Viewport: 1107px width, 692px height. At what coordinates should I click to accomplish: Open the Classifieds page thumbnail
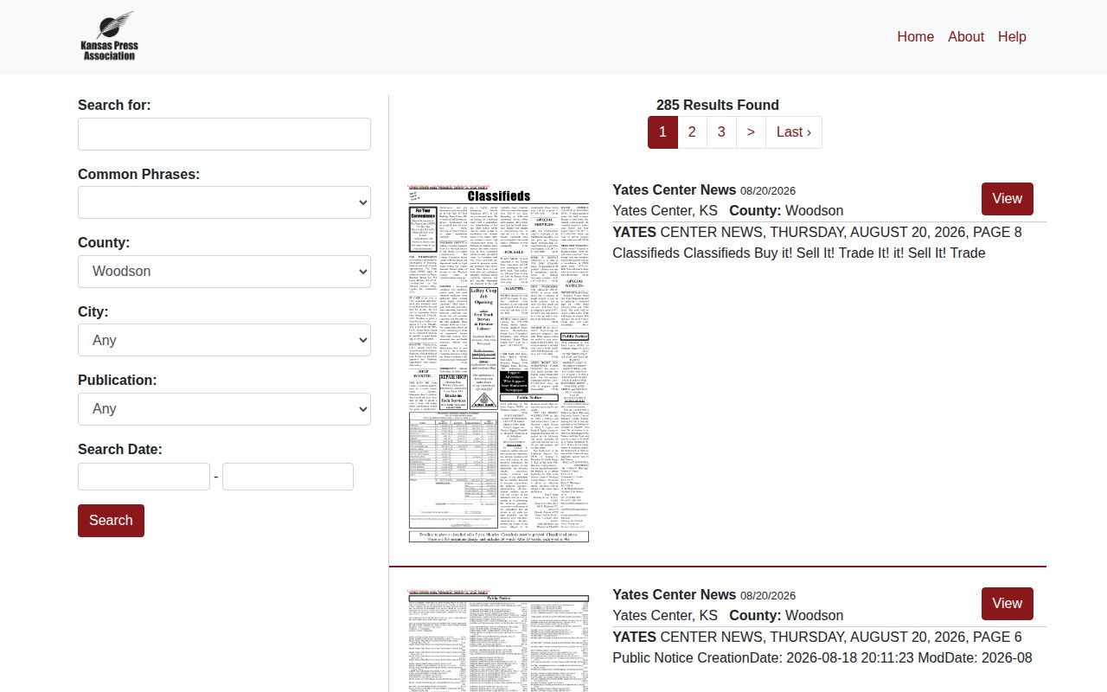[499, 363]
